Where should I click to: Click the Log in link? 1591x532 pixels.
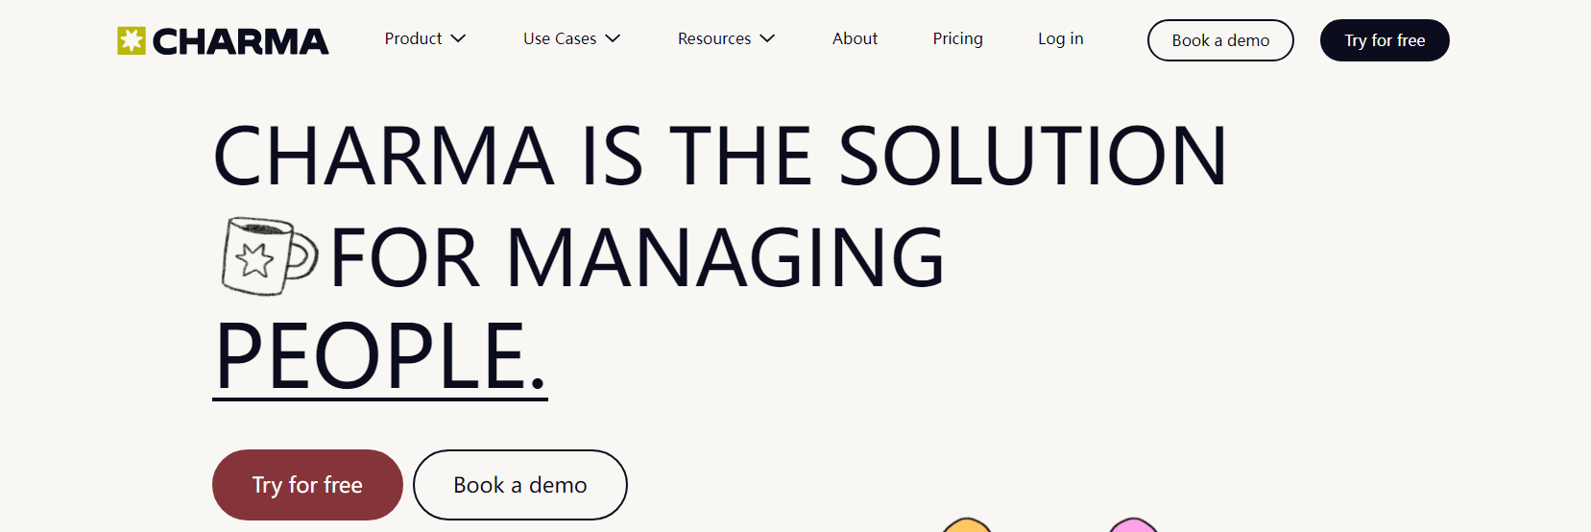[1060, 38]
